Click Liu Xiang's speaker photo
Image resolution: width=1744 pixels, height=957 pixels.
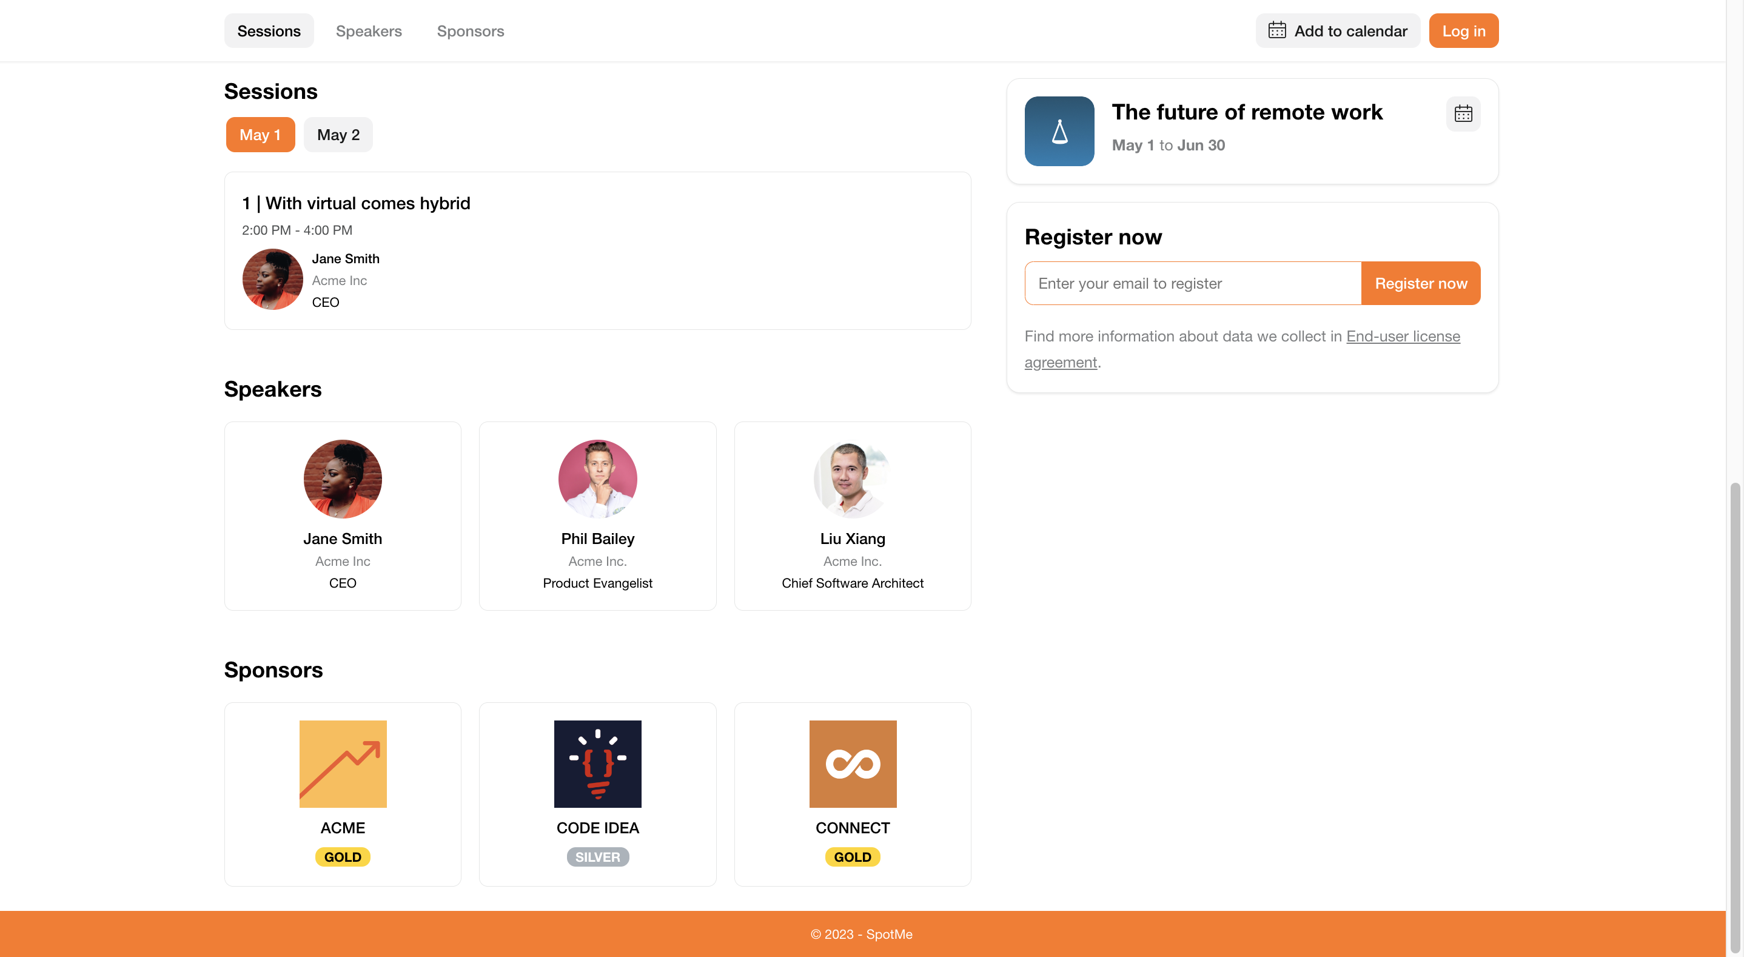click(x=853, y=479)
